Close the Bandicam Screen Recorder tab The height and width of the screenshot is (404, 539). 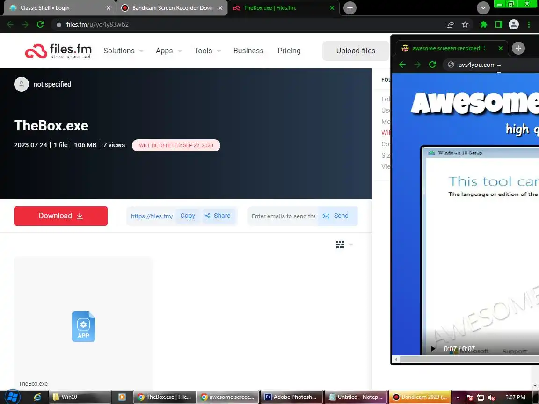(220, 8)
